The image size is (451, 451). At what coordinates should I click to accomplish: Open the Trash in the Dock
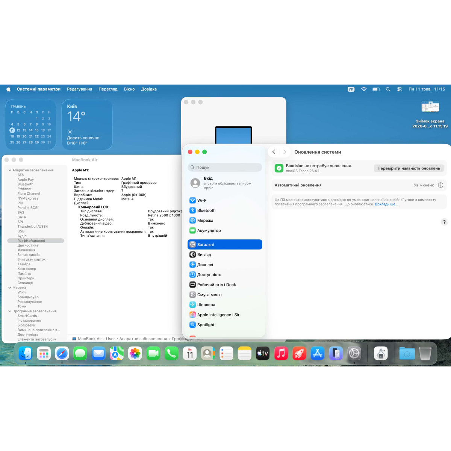point(425,353)
